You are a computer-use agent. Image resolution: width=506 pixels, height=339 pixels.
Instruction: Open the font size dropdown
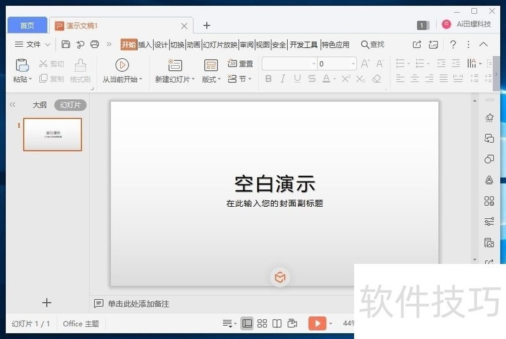(353, 64)
